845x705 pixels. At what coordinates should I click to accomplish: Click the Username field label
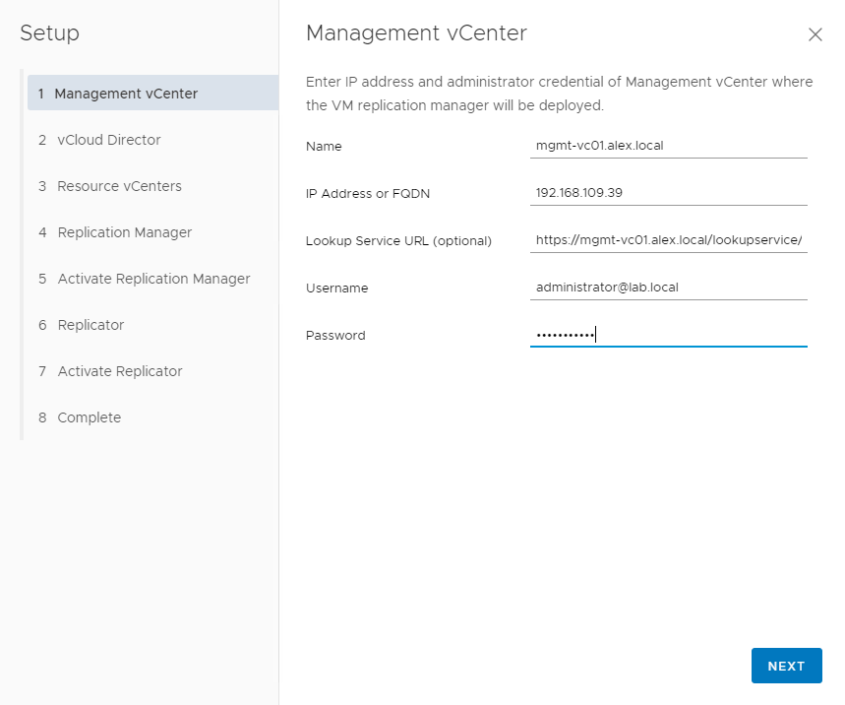tap(336, 288)
